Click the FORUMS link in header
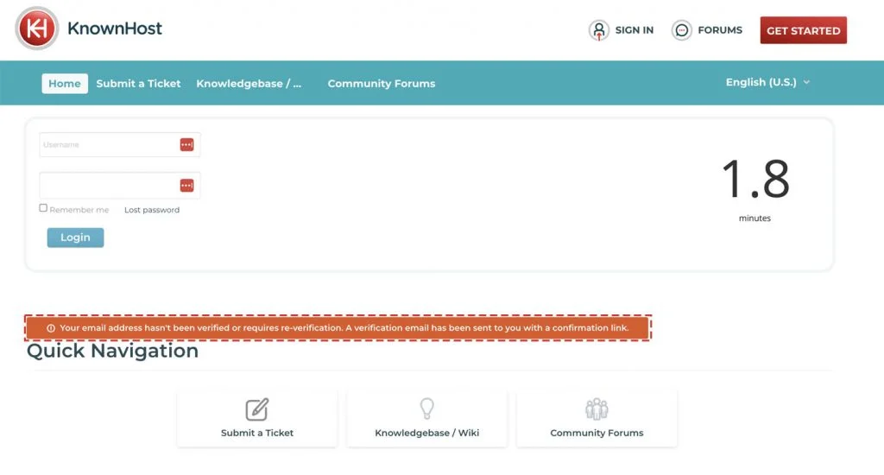Screen dimensions: 884x475 720,30
